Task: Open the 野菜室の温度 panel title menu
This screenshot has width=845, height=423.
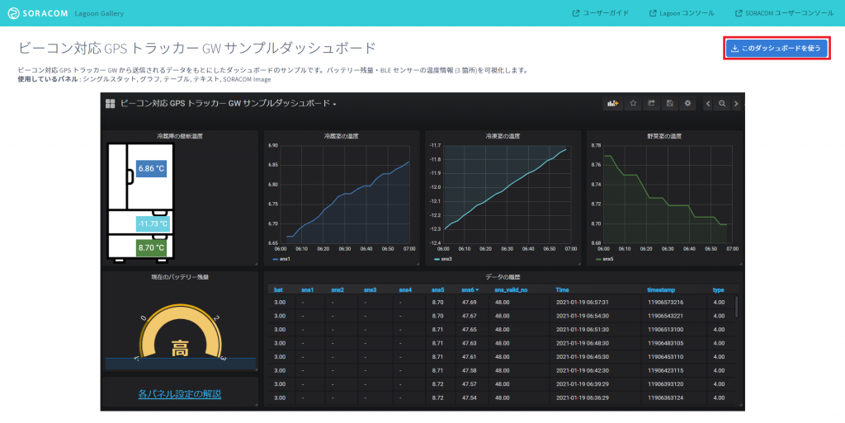Action: [x=664, y=136]
